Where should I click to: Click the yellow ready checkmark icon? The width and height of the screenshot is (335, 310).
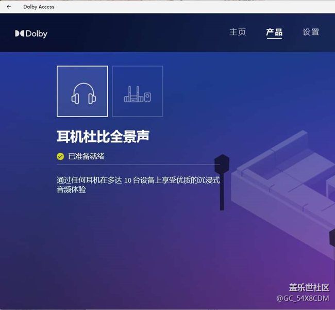pyautogui.click(x=60, y=156)
